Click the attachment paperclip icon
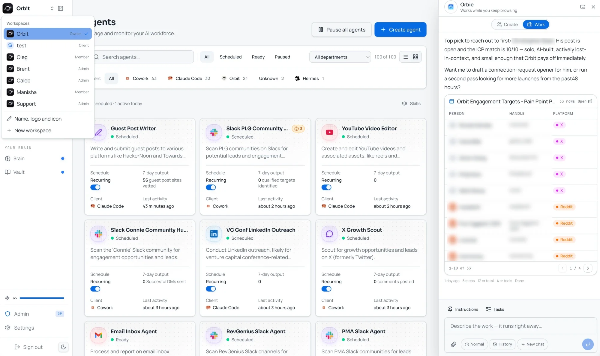This screenshot has width=600, height=356. 453,344
